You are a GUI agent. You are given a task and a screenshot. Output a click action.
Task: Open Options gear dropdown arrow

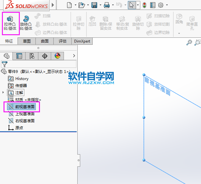[167, 5]
